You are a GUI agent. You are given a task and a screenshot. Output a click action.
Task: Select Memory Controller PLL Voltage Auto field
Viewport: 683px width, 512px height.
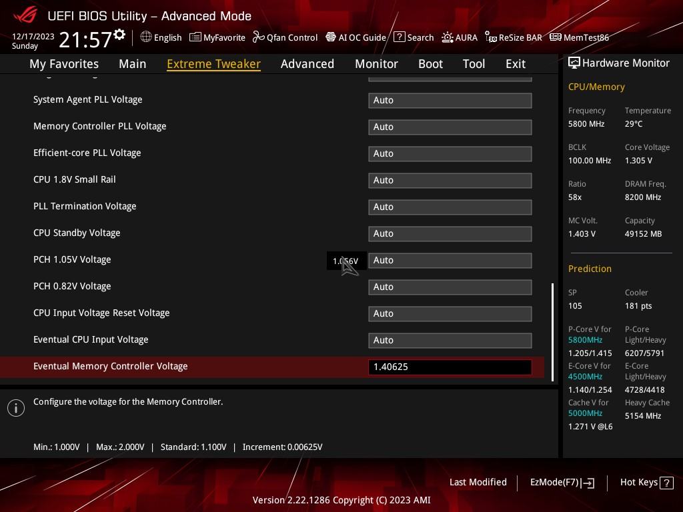tap(450, 127)
